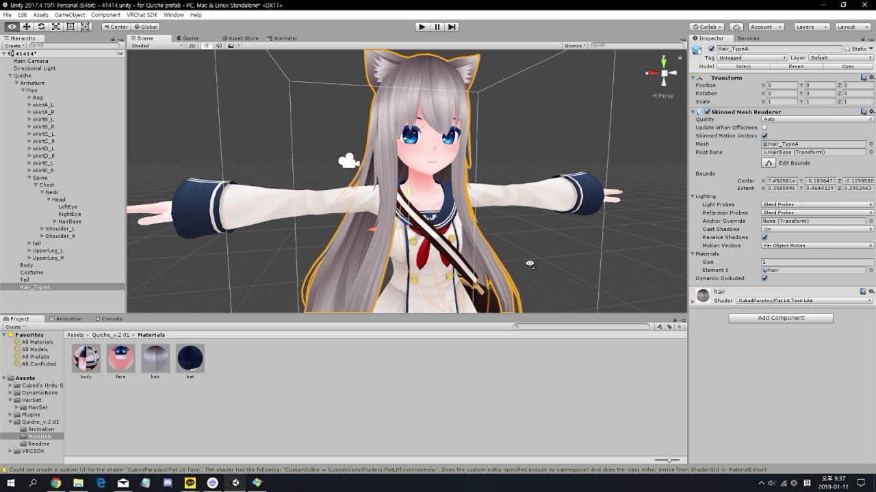Image resolution: width=876 pixels, height=492 pixels.
Task: Click the scene orientation gizmo
Action: coord(663,72)
